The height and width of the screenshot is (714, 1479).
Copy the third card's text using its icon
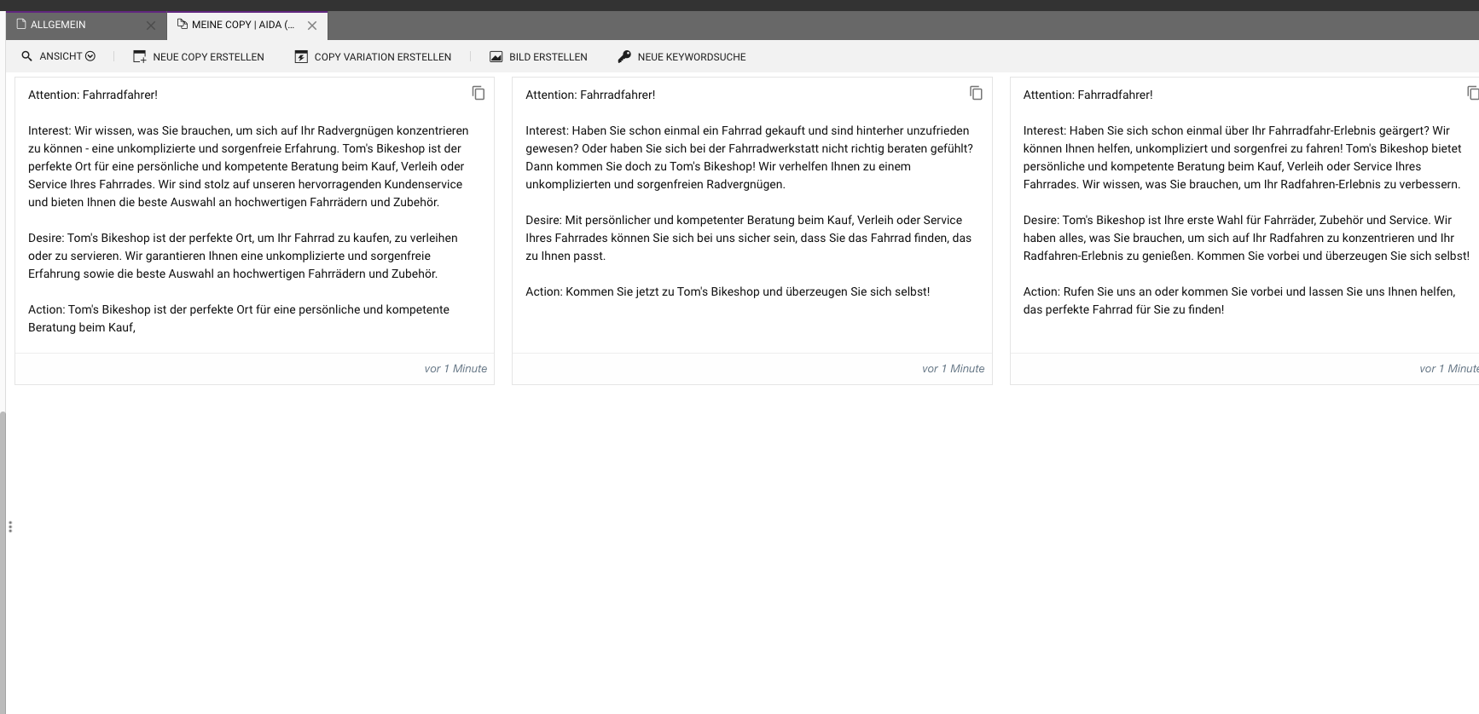(1472, 93)
